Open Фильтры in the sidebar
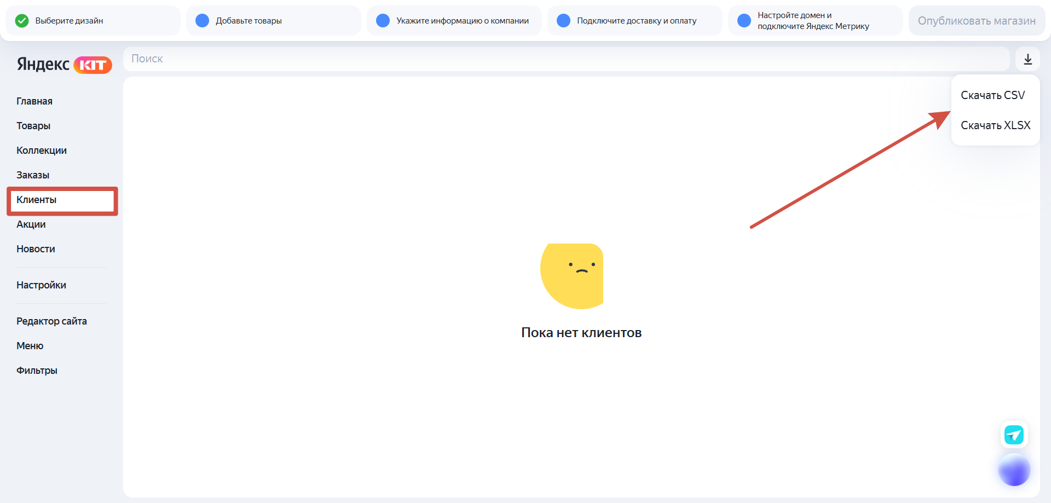This screenshot has height=503, width=1051. point(37,371)
